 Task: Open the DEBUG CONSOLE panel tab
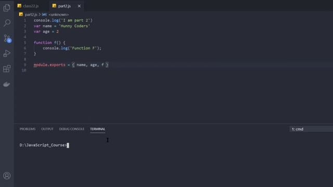72,129
